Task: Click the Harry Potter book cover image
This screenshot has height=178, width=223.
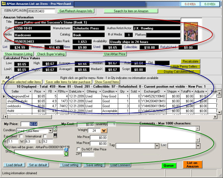Action: point(191,31)
